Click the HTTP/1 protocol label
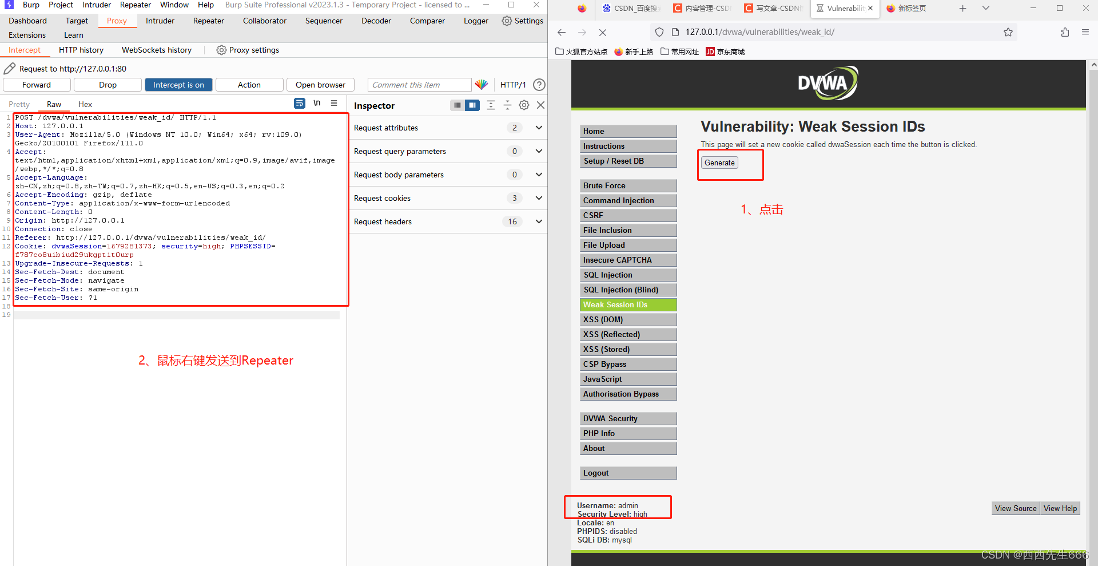This screenshot has width=1098, height=566. coord(513,85)
